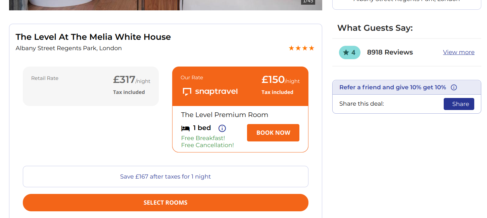This screenshot has height=218, width=487.
Task: Click the Share button
Action: (459, 104)
